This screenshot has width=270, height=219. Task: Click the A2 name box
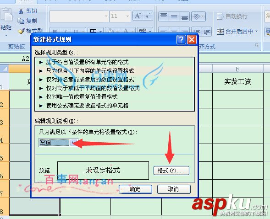[x=16, y=59]
